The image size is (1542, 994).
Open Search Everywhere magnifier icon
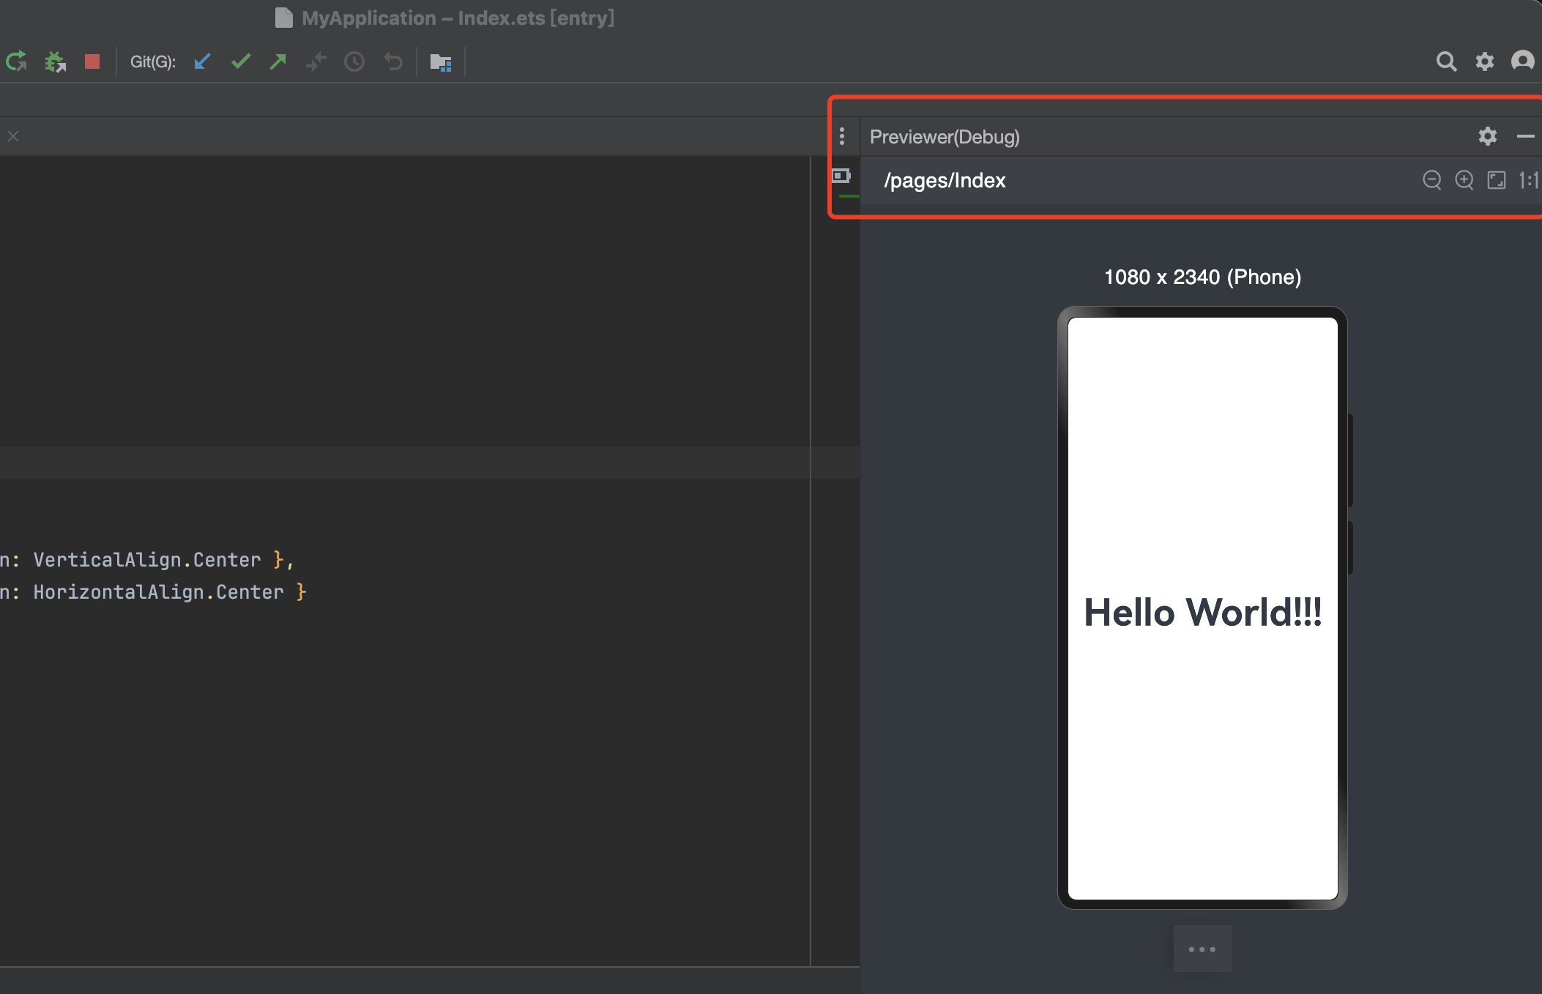(x=1446, y=61)
